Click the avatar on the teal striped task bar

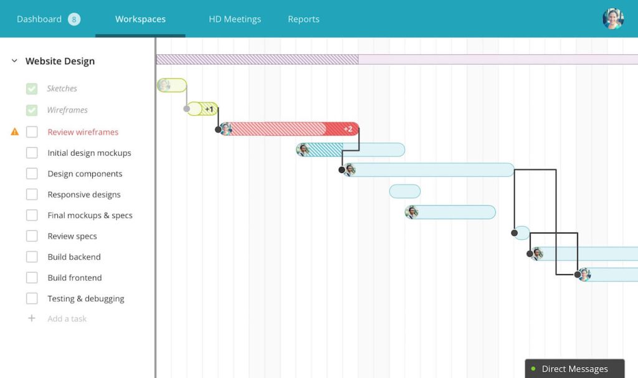303,149
